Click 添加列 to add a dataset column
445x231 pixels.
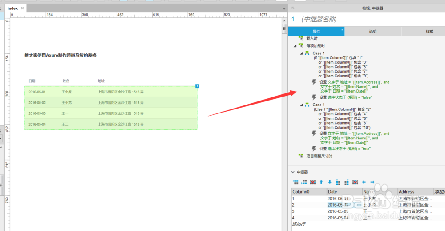(x=439, y=192)
